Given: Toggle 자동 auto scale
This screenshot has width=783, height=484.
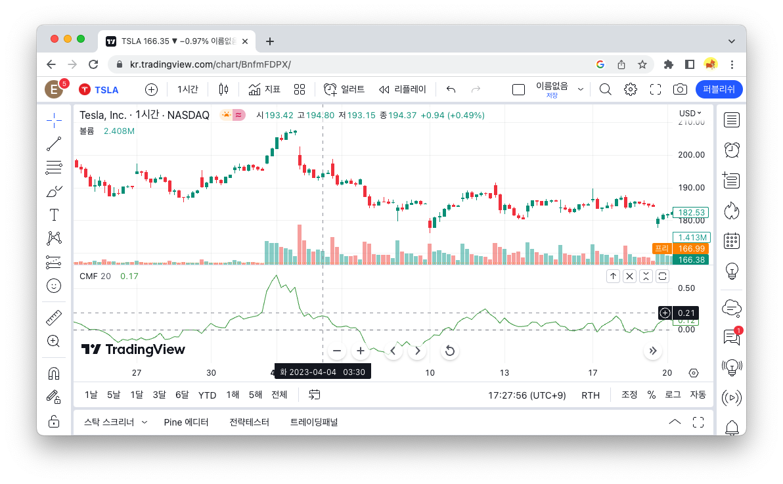Looking at the screenshot, I should pyautogui.click(x=698, y=395).
